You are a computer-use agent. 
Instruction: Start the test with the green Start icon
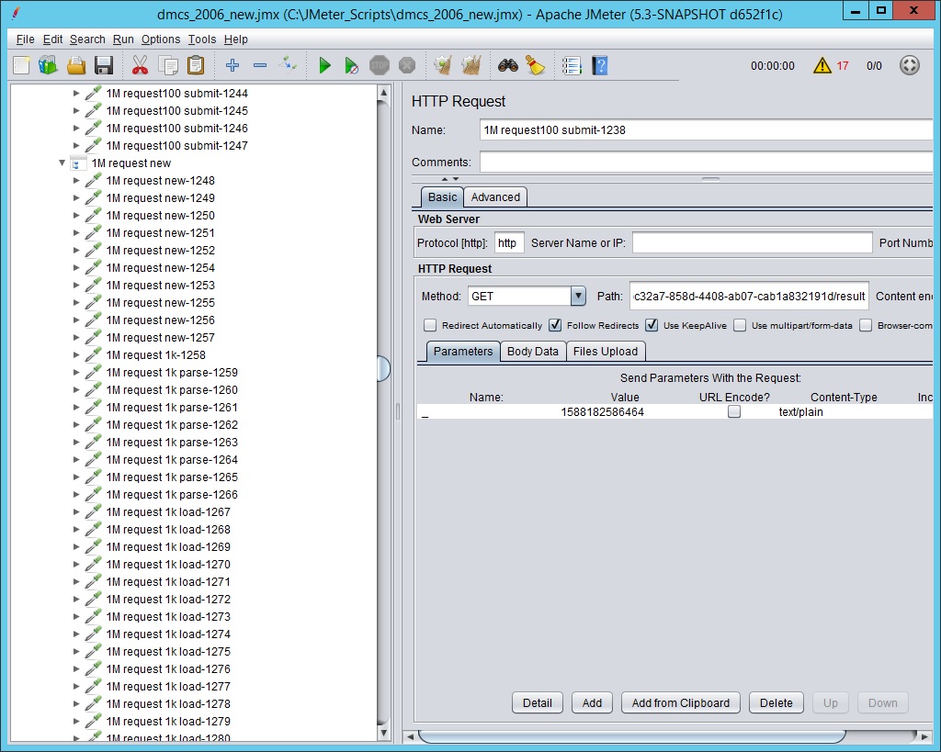click(324, 65)
